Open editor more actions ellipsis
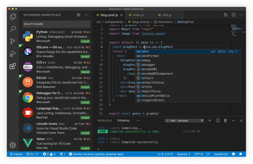Image resolution: width=253 pixels, height=164 pixels. pos(241,15)
